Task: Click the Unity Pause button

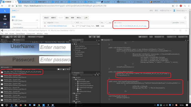Action: click(x=94, y=37)
